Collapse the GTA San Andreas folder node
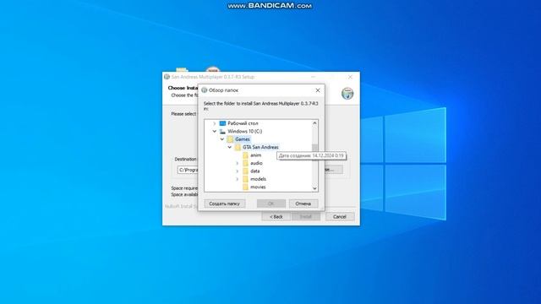Viewport: 541px width, 304px height. click(x=230, y=147)
